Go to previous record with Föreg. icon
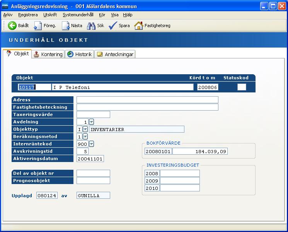 click(x=38, y=26)
